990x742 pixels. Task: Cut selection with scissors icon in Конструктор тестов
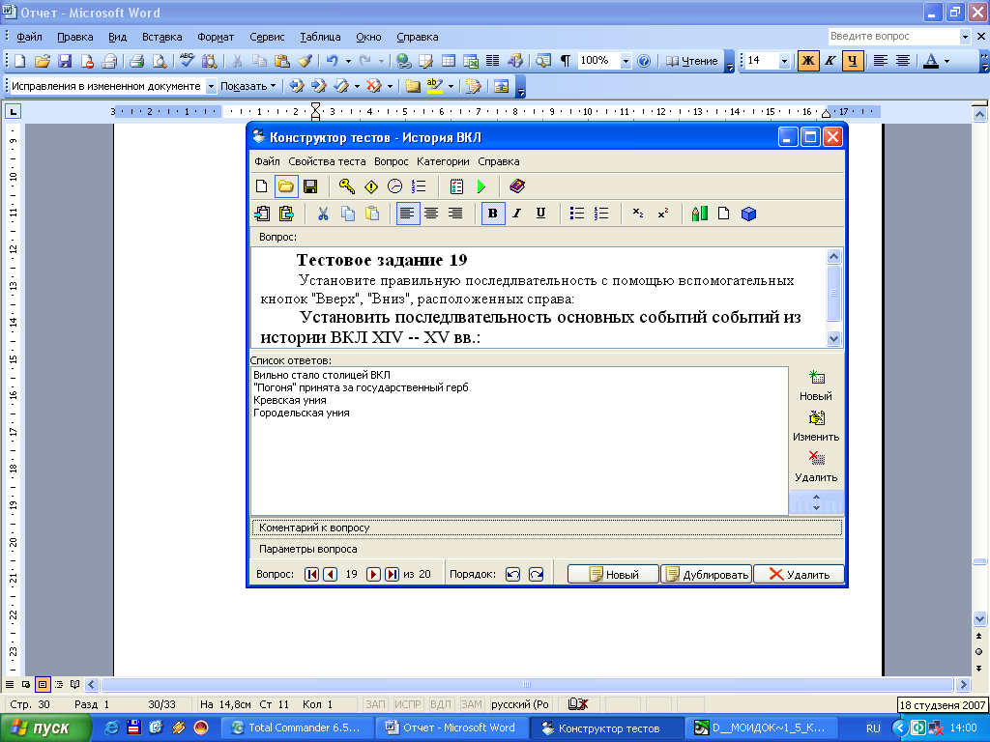coord(323,214)
